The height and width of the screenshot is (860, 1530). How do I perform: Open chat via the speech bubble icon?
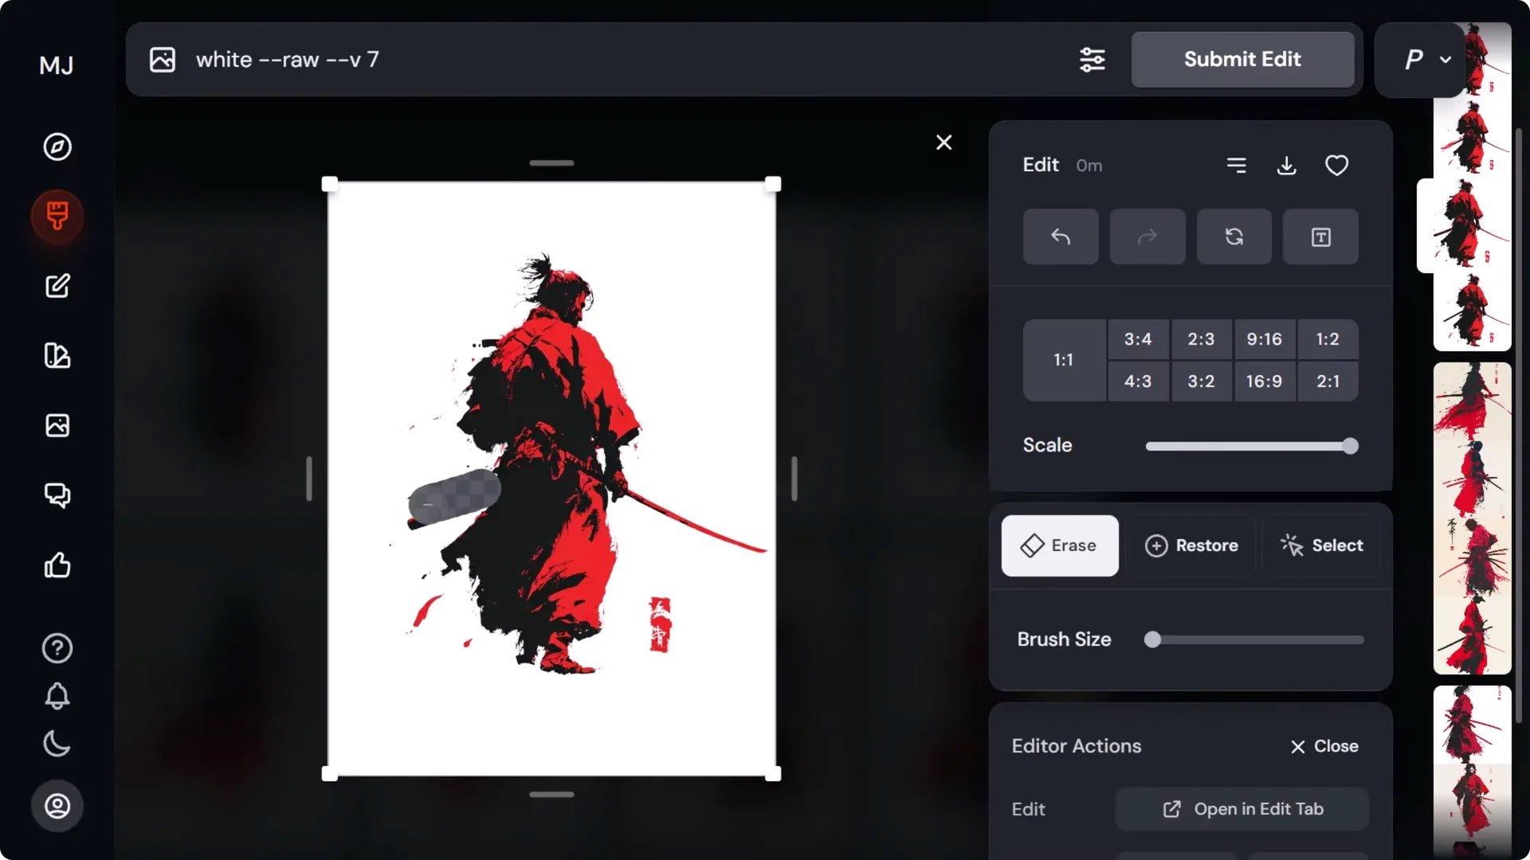point(57,495)
